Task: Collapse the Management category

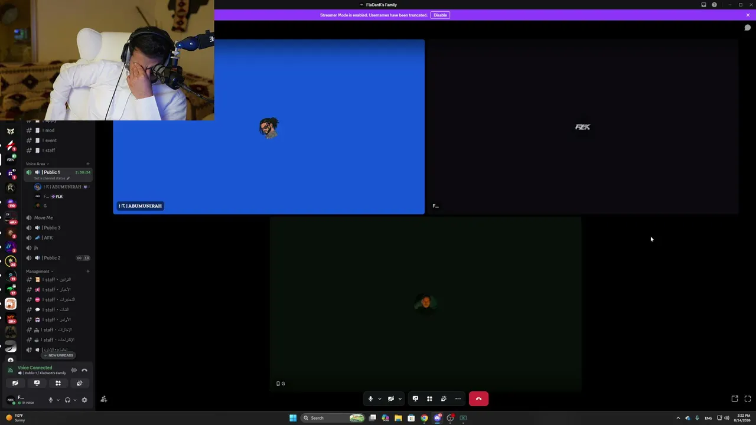Action: (39, 272)
